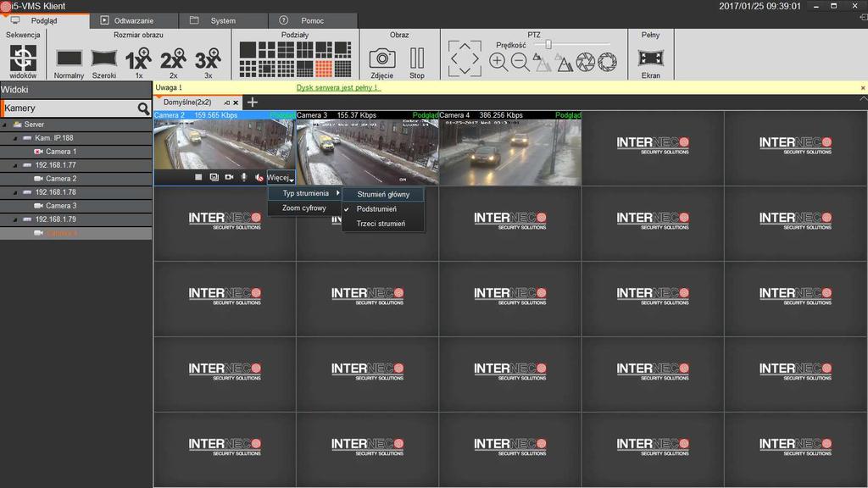The height and width of the screenshot is (488, 868).
Task: Click the Widoki panel header
Action: coord(75,90)
